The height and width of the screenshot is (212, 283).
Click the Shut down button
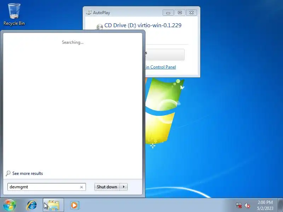(107, 187)
